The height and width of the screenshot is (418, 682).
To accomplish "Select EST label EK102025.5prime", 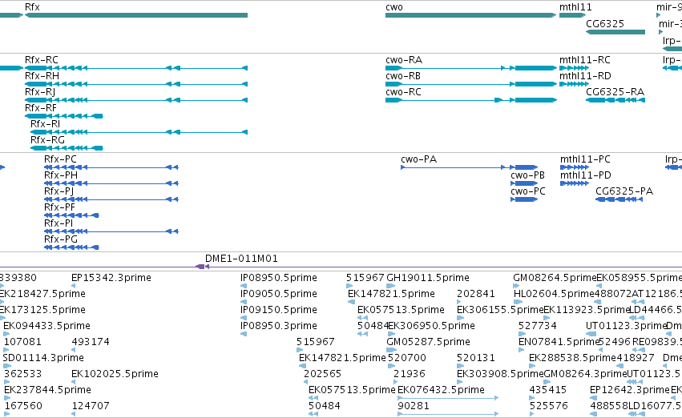I will click(115, 374).
